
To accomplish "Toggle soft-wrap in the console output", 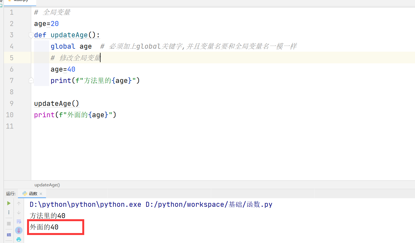I will pyautogui.click(x=19, y=221).
